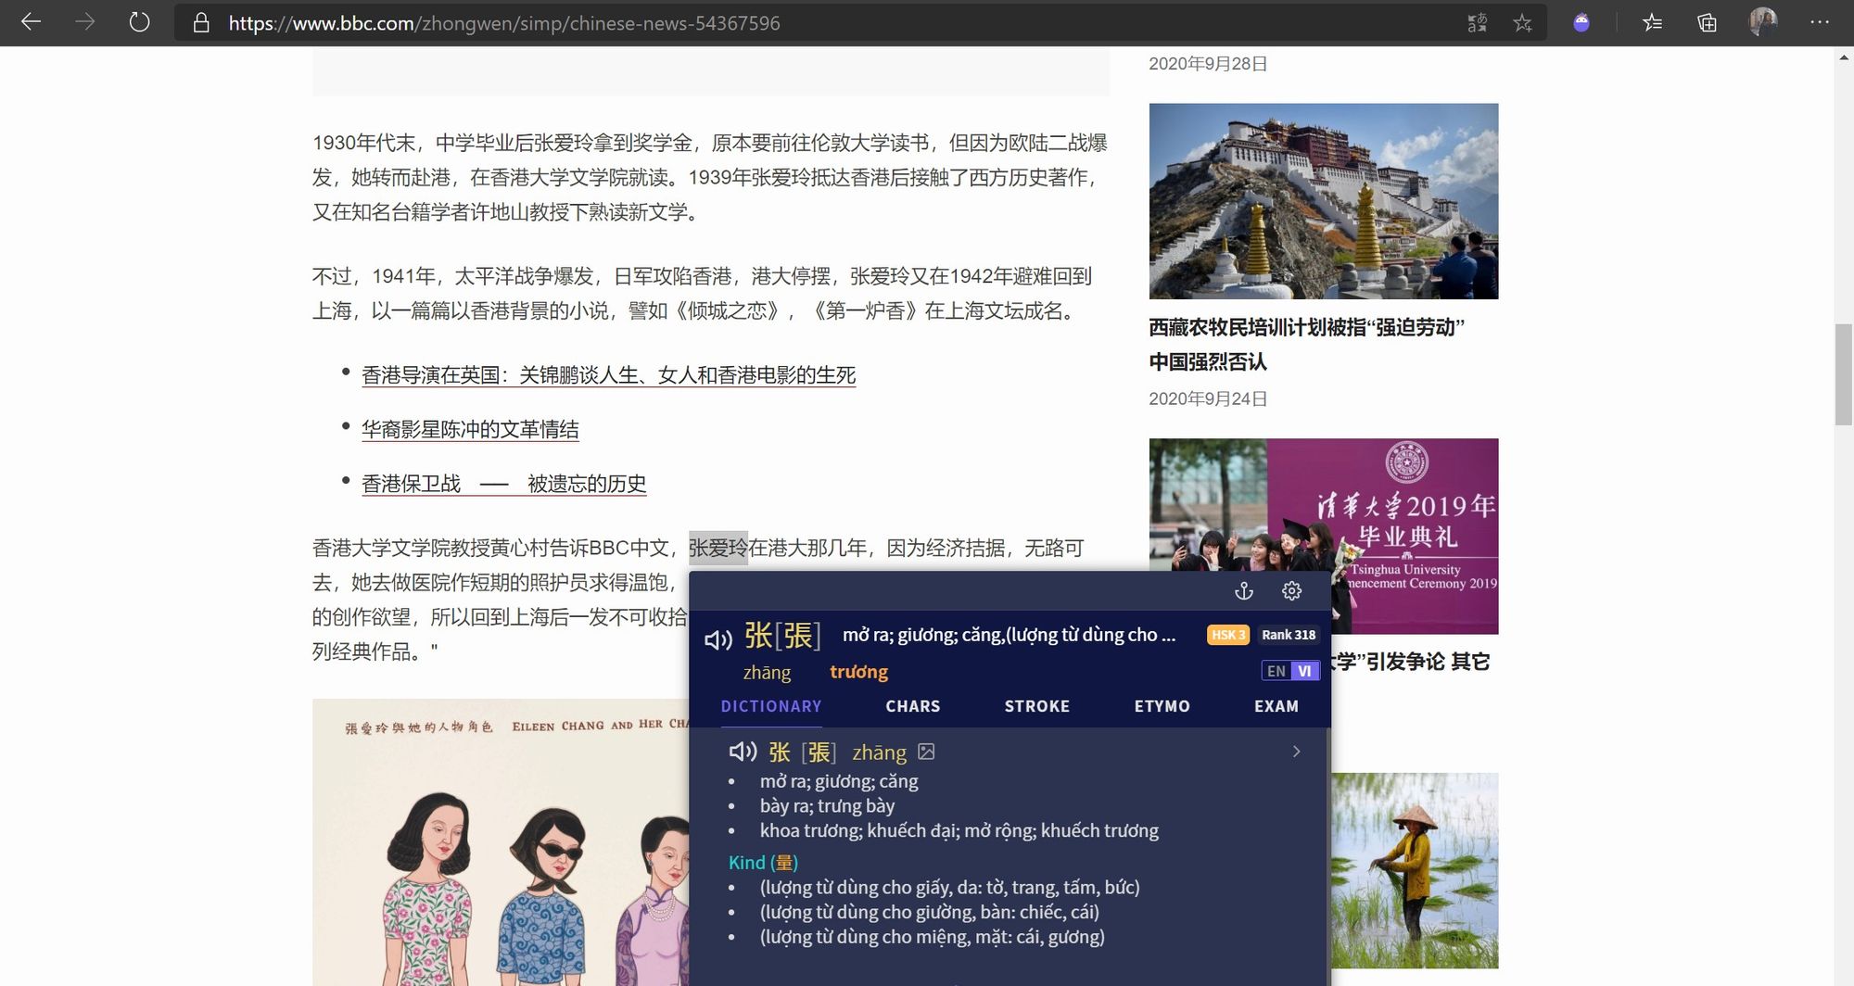Screen dimensions: 1854x986
Task: Open the CHARS tab
Action: tap(913, 706)
